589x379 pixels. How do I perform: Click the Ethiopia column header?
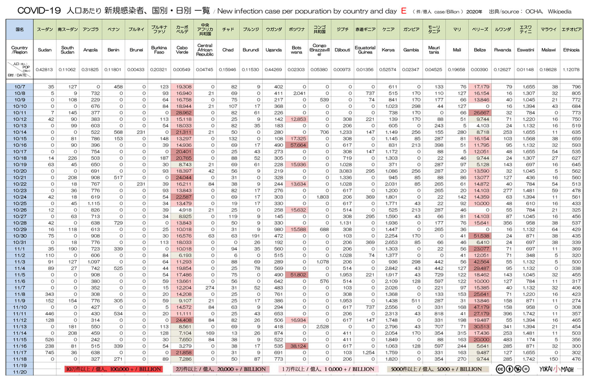571,50
